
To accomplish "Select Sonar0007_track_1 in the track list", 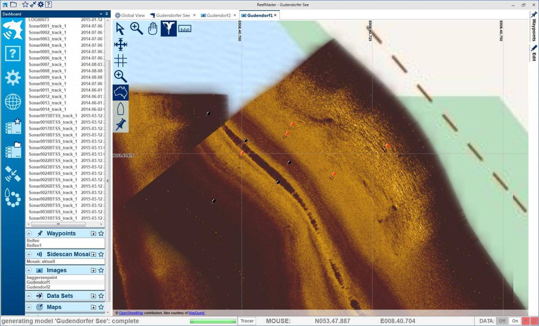I will click(48, 64).
